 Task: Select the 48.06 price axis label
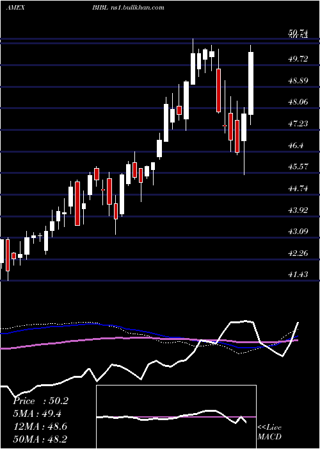point(298,102)
